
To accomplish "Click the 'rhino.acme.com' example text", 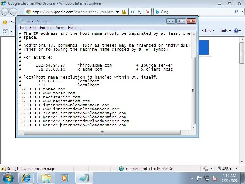I will 95,65.
